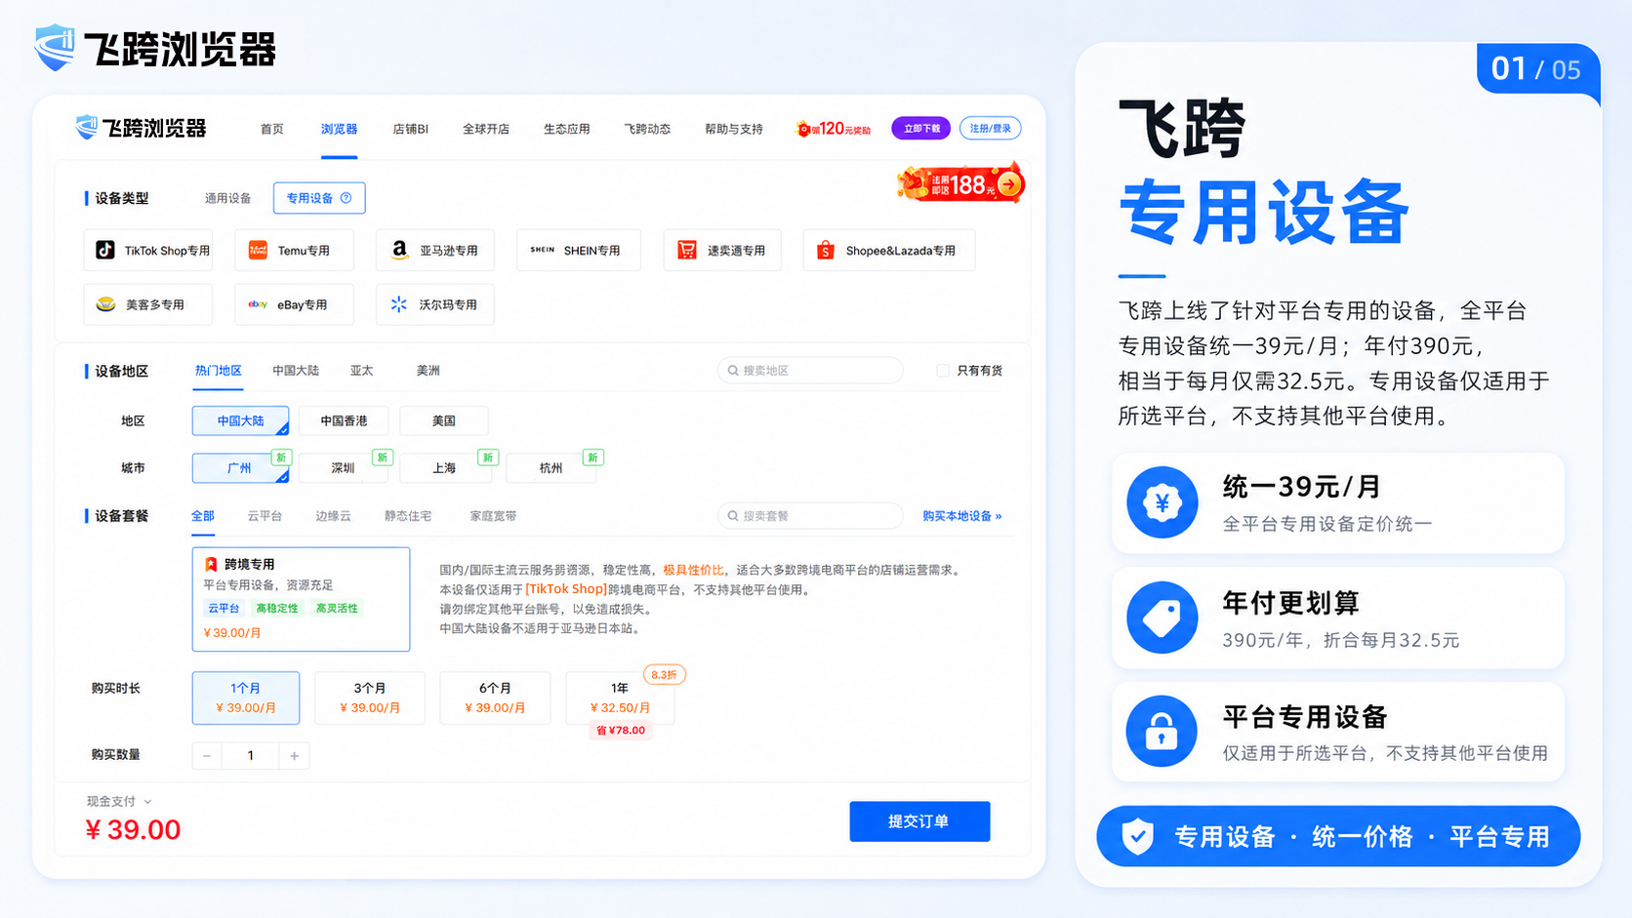Image resolution: width=1632 pixels, height=918 pixels.
Task: Open the 购买本地设备 link
Action: tap(962, 516)
